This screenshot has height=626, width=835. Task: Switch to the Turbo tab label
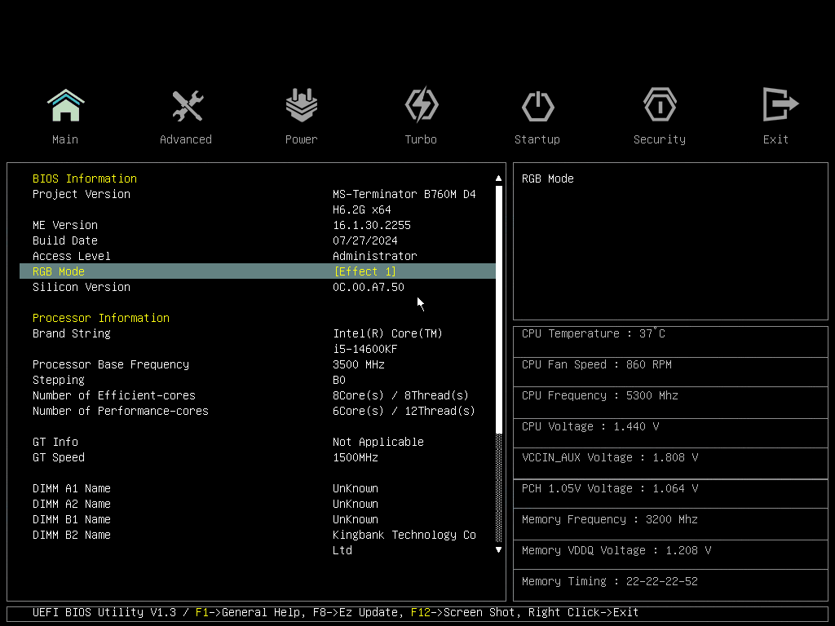point(421,139)
